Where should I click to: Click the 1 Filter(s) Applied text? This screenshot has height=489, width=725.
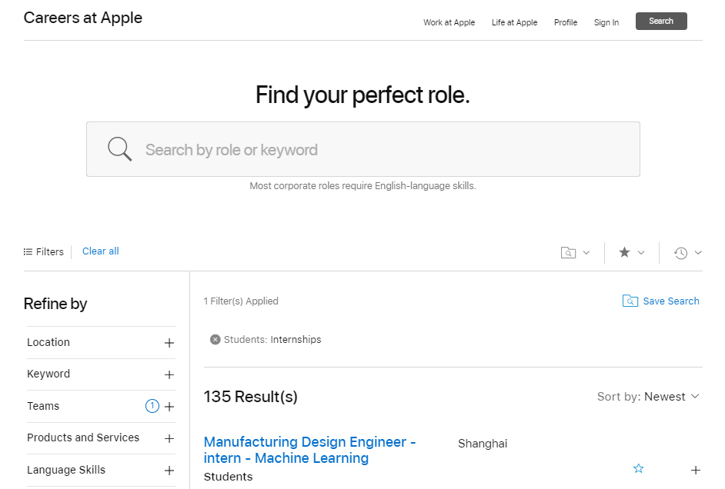tap(241, 301)
